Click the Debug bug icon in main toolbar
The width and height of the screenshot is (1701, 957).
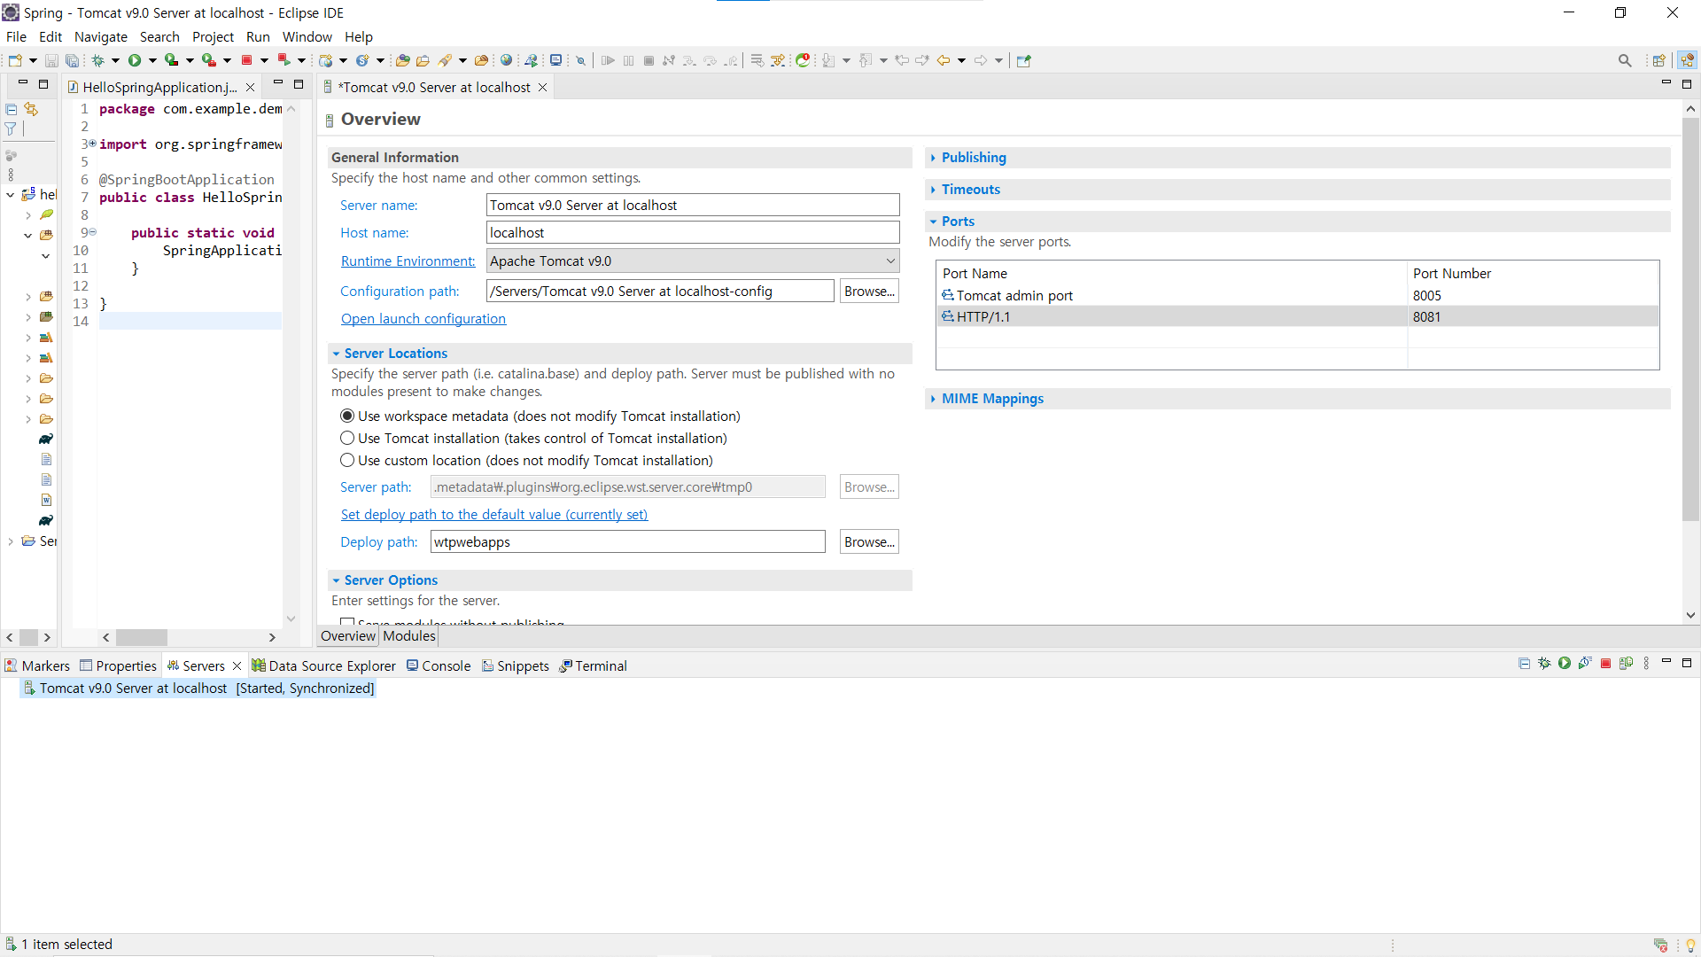click(x=97, y=60)
